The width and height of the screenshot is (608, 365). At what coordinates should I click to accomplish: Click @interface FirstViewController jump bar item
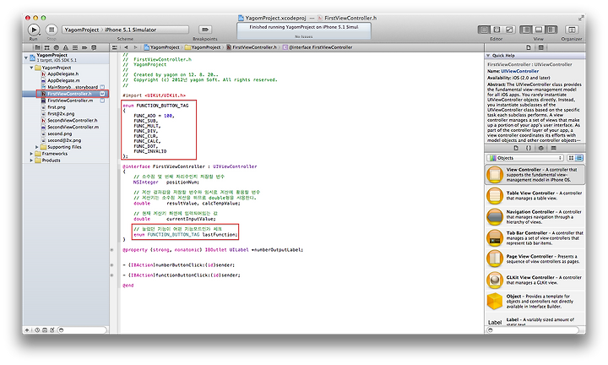[318, 47]
